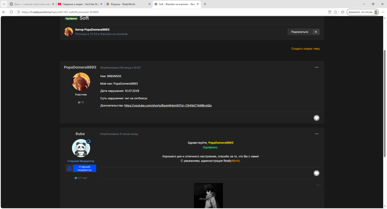Screen dimensions: 387x209
Task: Open author PopaDomera9893 link in topic header
Action: pyautogui.click(x=97, y=30)
